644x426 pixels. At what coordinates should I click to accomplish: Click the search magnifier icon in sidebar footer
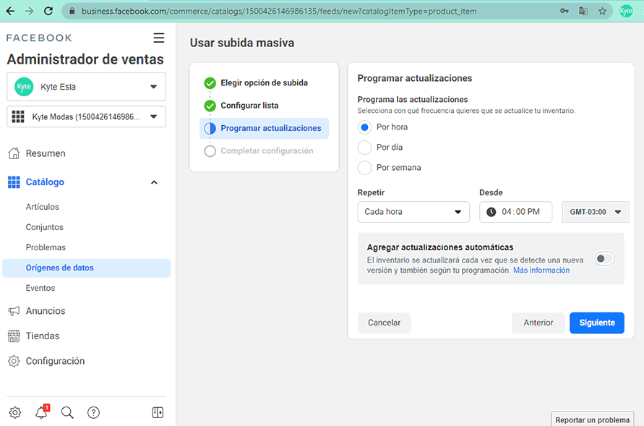(x=67, y=412)
